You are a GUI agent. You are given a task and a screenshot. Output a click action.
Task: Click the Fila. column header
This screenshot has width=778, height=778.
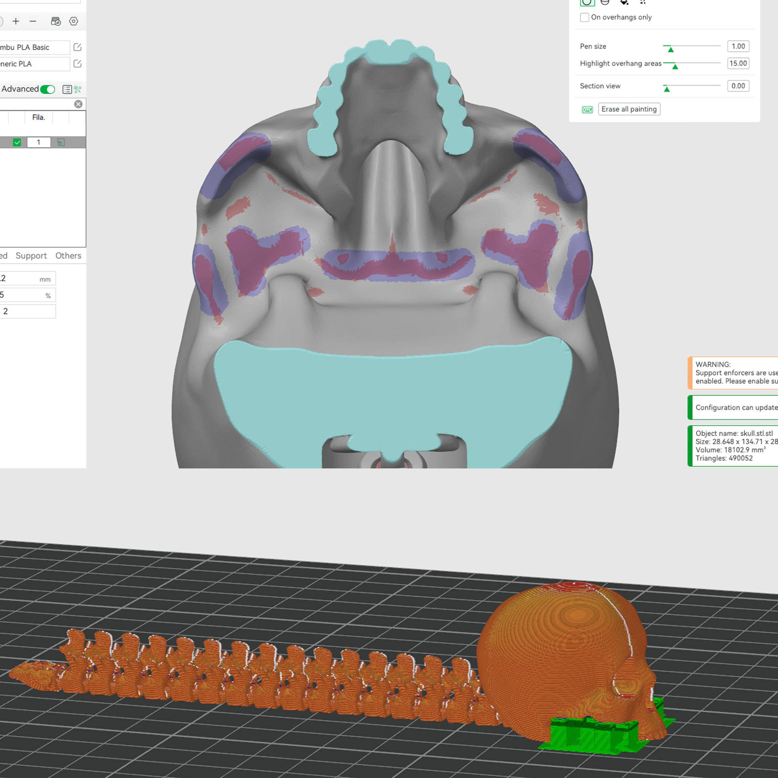click(38, 117)
